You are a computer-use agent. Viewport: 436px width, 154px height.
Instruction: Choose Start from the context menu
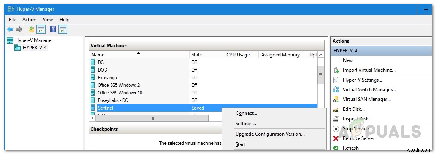tap(240, 144)
